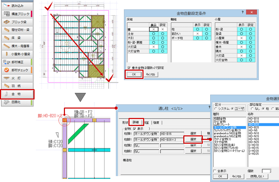Switch to the 詳細 tab
The image size is (279, 182).
pos(135,122)
